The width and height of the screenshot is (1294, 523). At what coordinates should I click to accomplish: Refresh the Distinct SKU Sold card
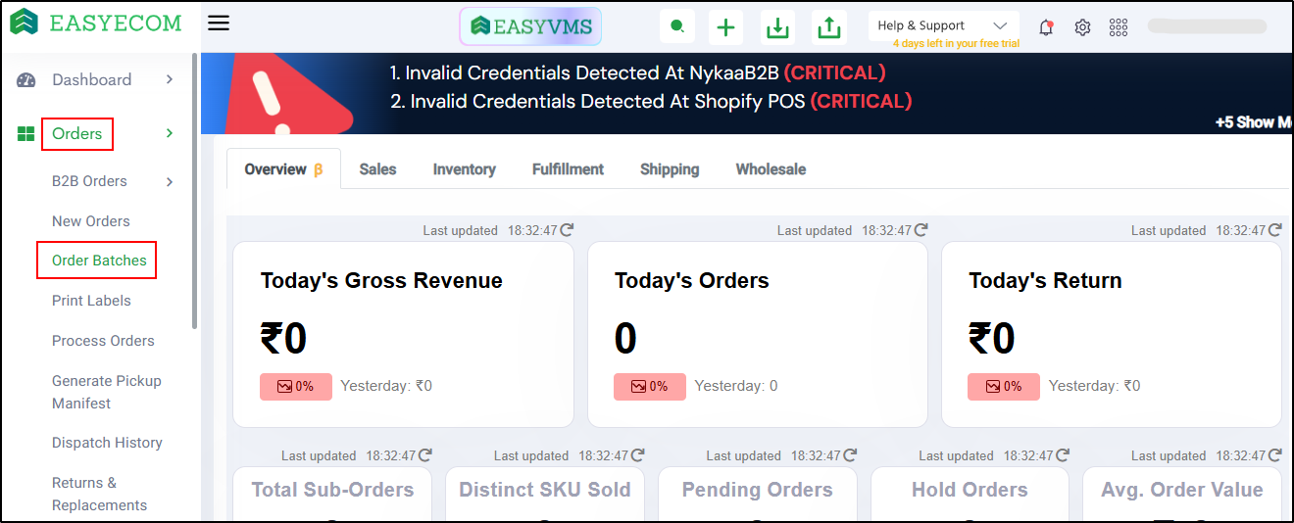click(x=637, y=455)
